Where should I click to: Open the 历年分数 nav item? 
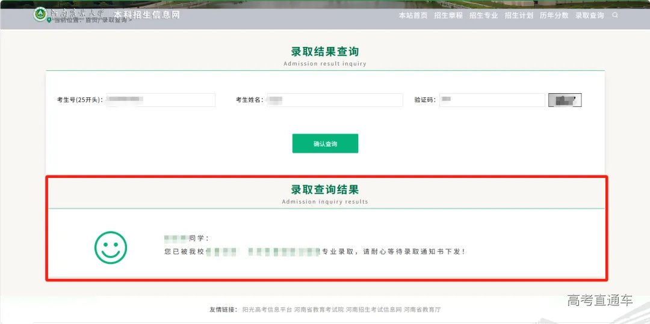click(x=554, y=16)
